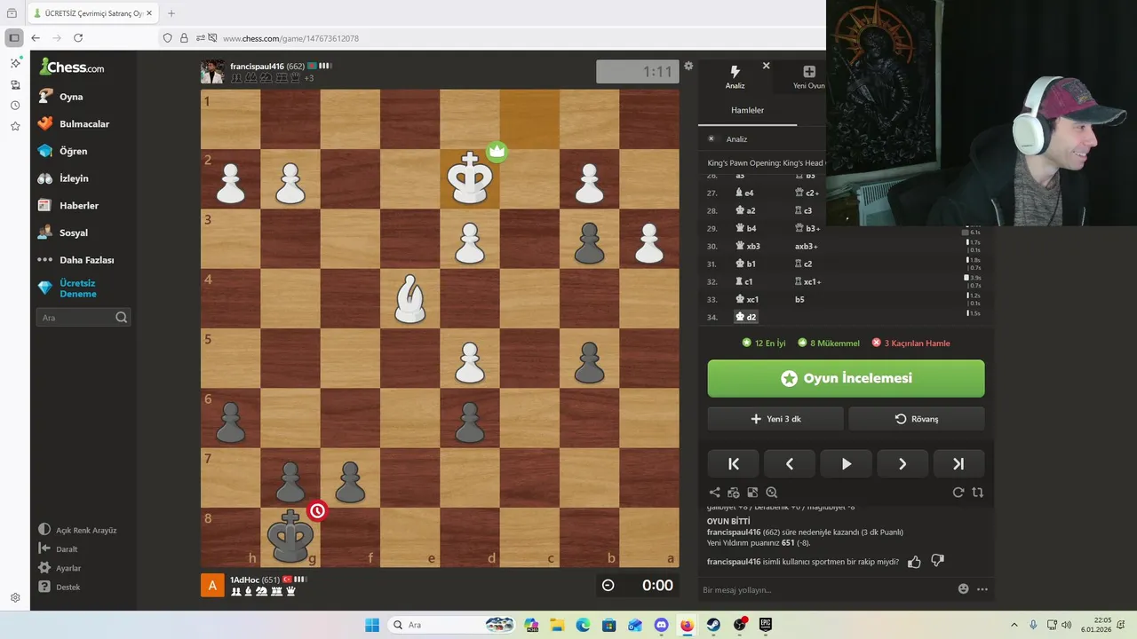
Task: Open Destek support link
Action: 60,587
